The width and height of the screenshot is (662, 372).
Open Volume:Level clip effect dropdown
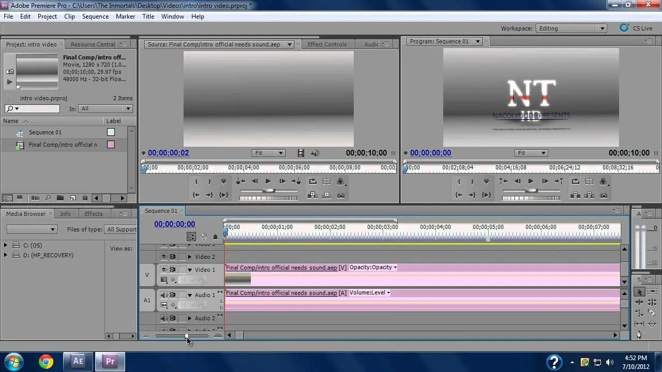tap(370, 292)
